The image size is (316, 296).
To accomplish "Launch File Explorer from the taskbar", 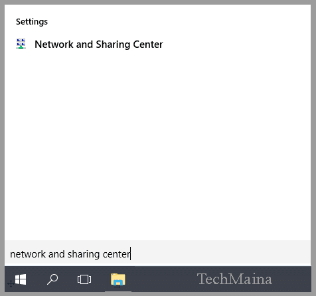I will (x=118, y=279).
